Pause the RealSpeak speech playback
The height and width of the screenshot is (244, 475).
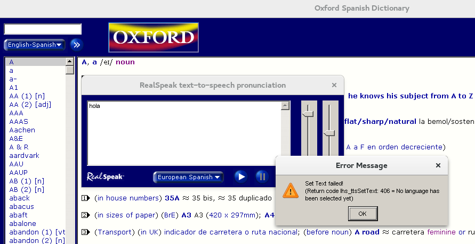(262, 176)
